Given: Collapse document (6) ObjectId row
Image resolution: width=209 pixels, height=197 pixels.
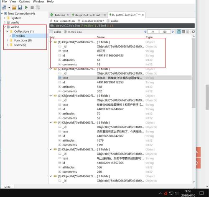Looking at the screenshot, I should click(51, 176).
